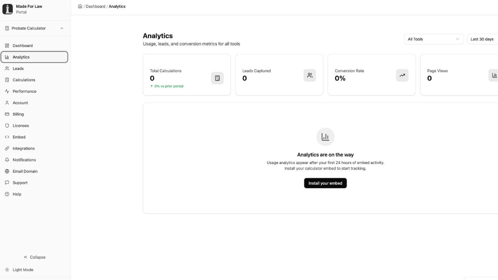Click the Email Domain globe icon

[x=7, y=171]
